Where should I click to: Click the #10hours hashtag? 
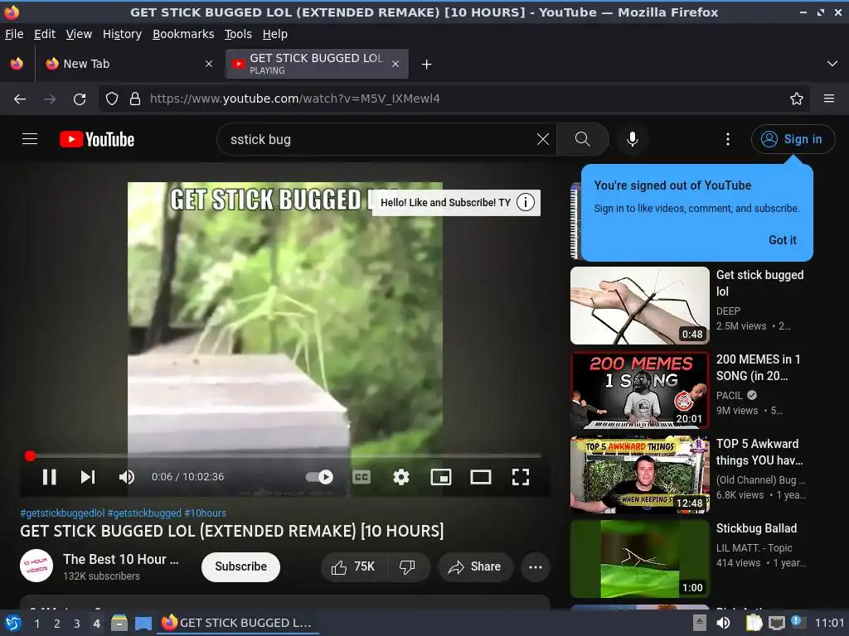tap(206, 513)
